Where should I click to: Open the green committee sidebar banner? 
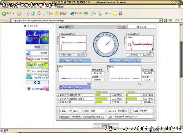[37, 65]
